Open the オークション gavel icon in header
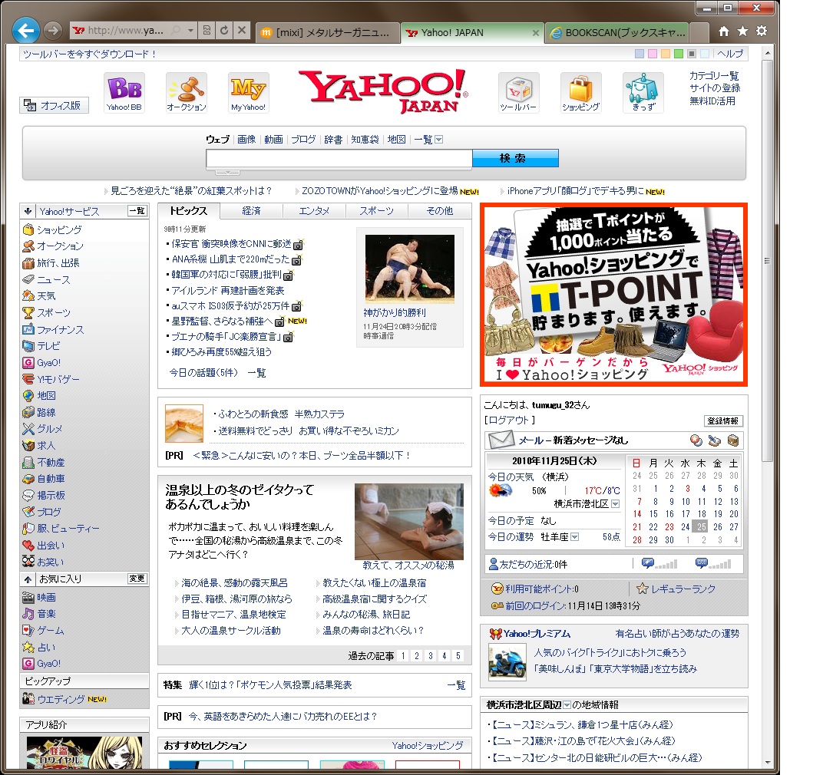Viewport: 823px width, 775px height. point(187,93)
